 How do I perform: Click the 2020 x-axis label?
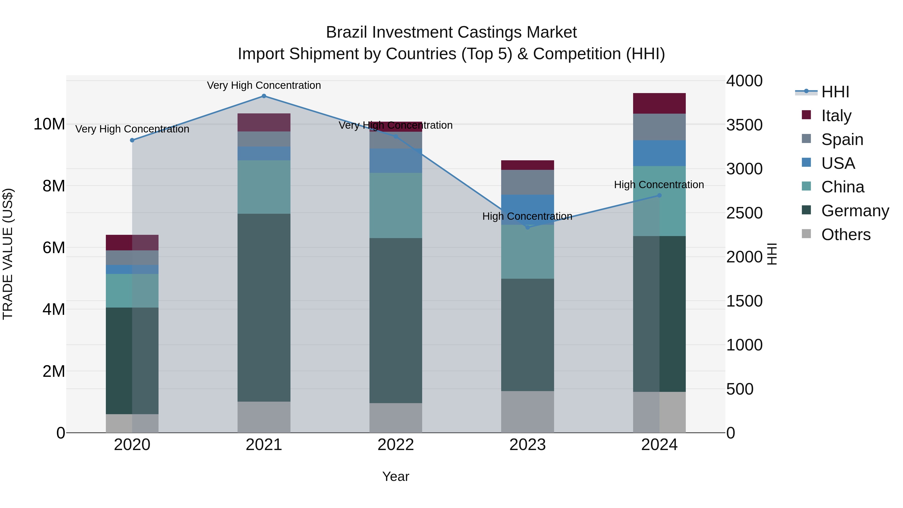click(132, 445)
